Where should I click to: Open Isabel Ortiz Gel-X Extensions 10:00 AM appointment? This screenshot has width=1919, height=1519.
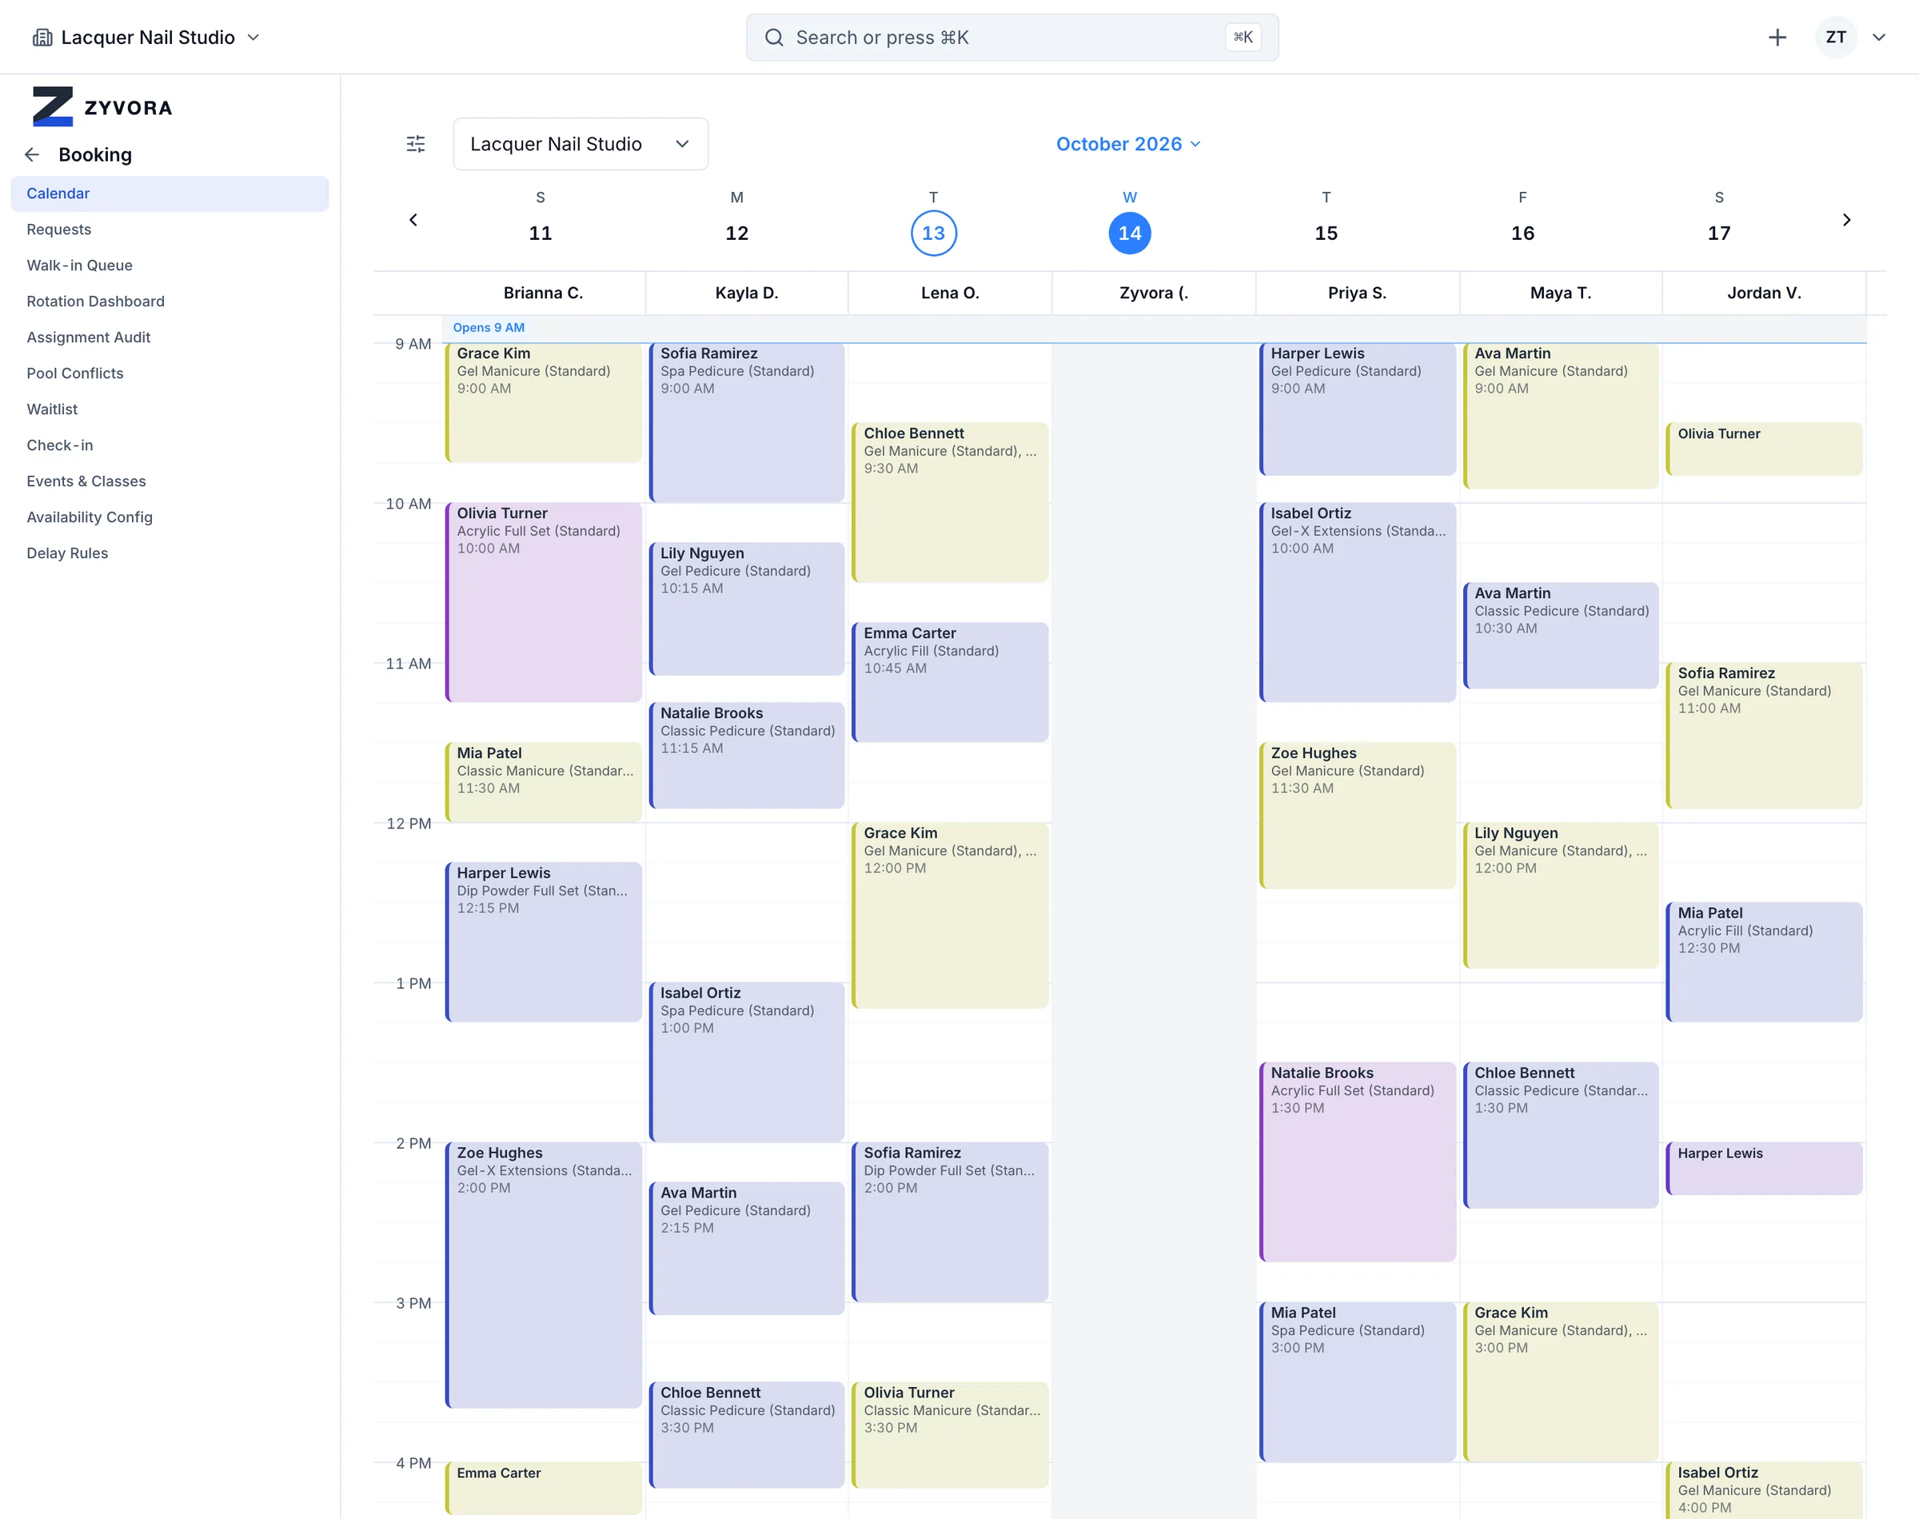pyautogui.click(x=1358, y=603)
